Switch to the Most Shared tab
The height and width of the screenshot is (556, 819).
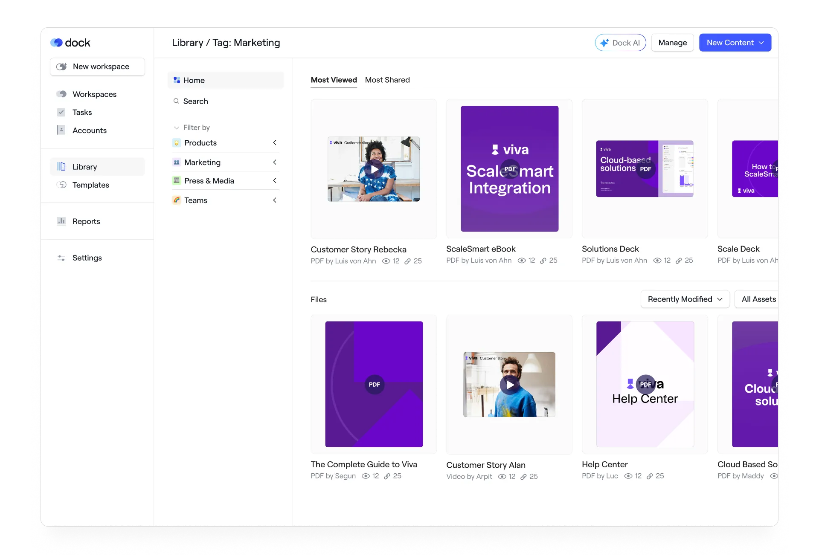(387, 80)
